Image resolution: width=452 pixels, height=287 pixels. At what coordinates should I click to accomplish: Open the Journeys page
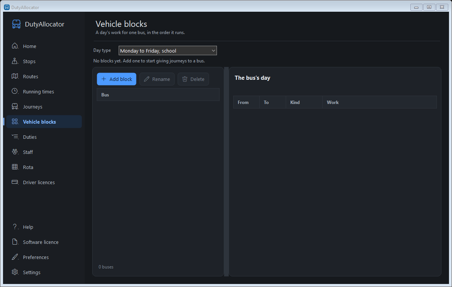point(44,107)
